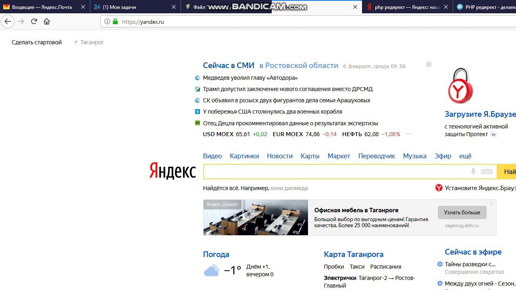Open the Переводчик service
Screen dimensions: 516x290
(x=377, y=156)
